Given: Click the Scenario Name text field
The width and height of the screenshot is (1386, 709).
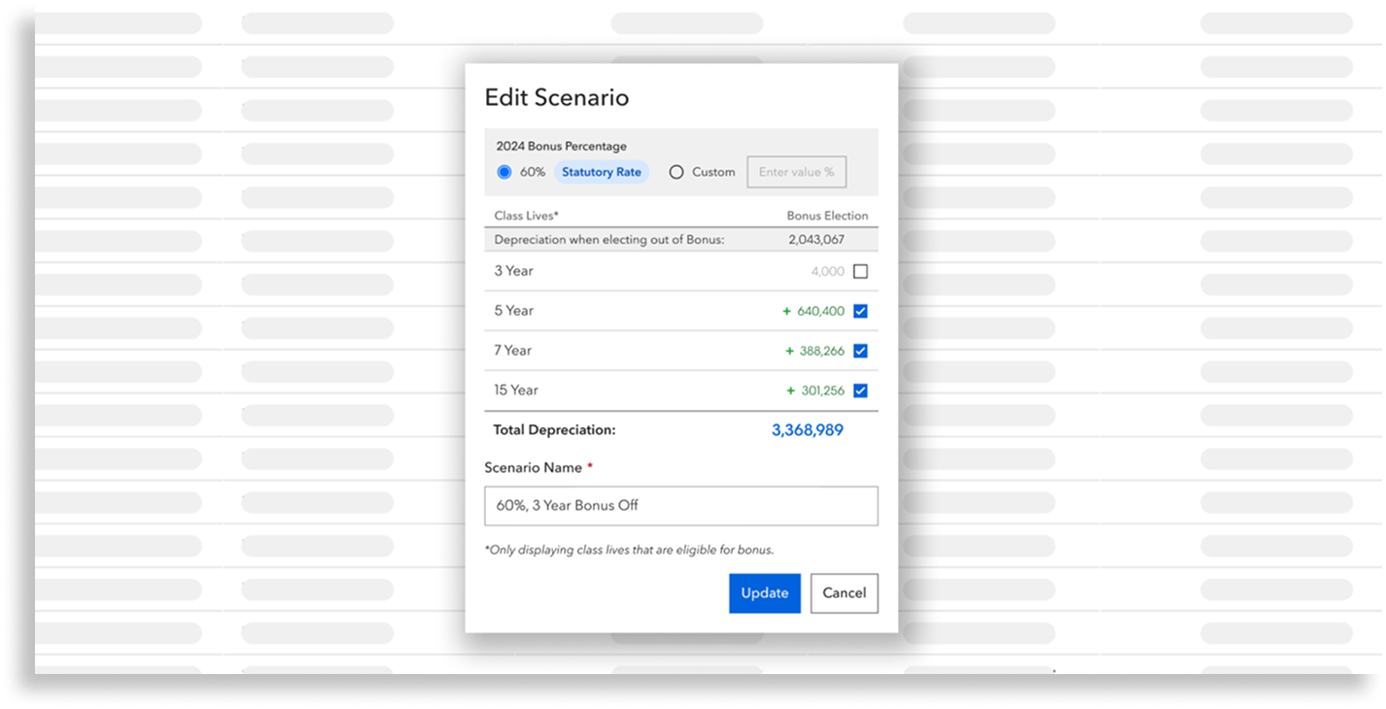Looking at the screenshot, I should [x=680, y=506].
